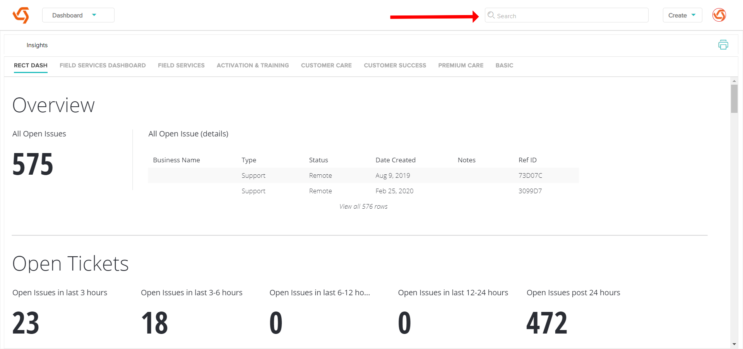
Task: Open the user profile avatar menu
Action: 719,15
